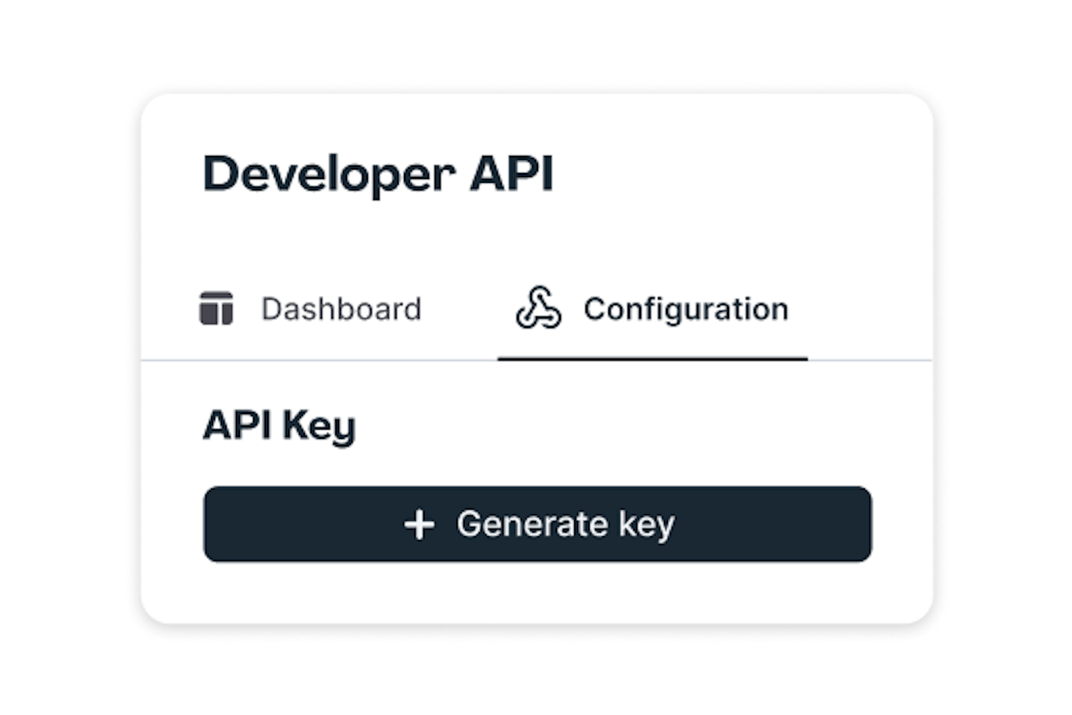Click the word "API" in the card title
The height and width of the screenshot is (715, 1072).
[x=512, y=174]
